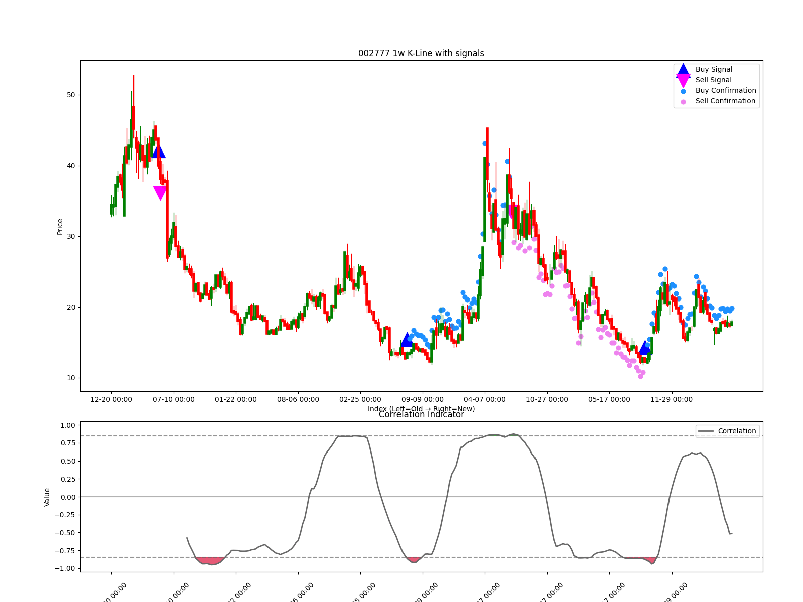The height and width of the screenshot is (602, 803).
Task: Click the Correlation legend entry in lower chart
Action: tap(728, 431)
